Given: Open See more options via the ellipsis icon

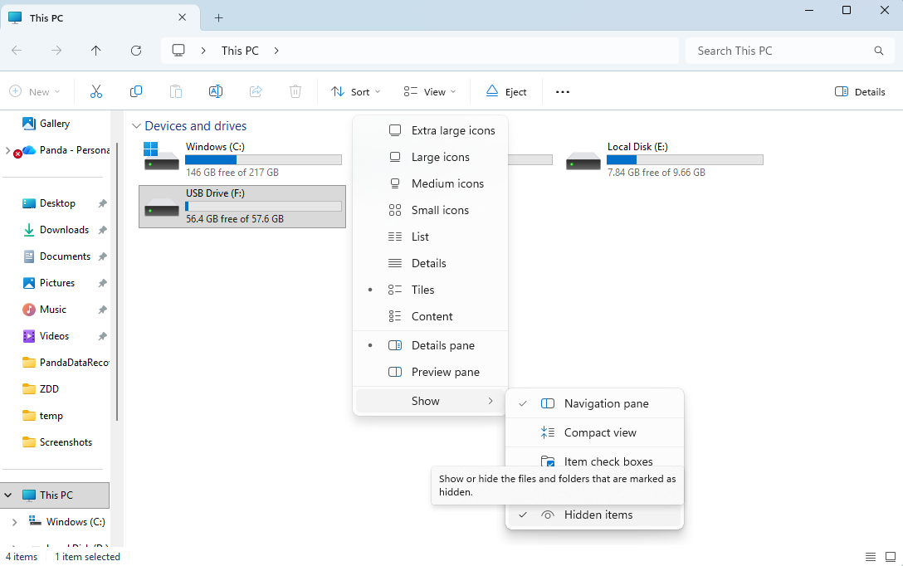Looking at the screenshot, I should (x=562, y=91).
